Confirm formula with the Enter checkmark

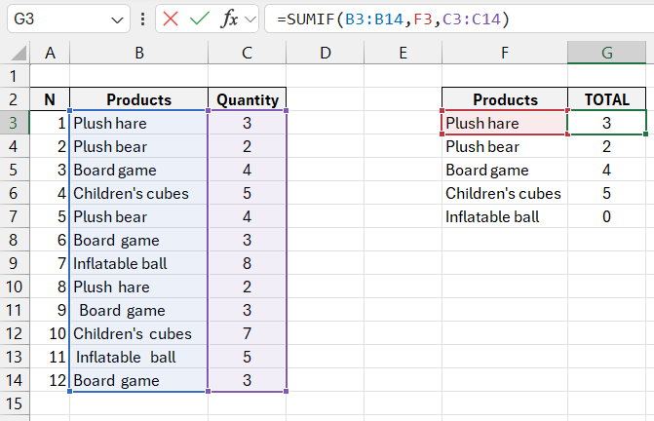pos(201,19)
